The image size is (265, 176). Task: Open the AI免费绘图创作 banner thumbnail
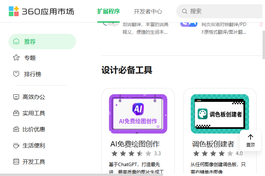[x=138, y=114]
